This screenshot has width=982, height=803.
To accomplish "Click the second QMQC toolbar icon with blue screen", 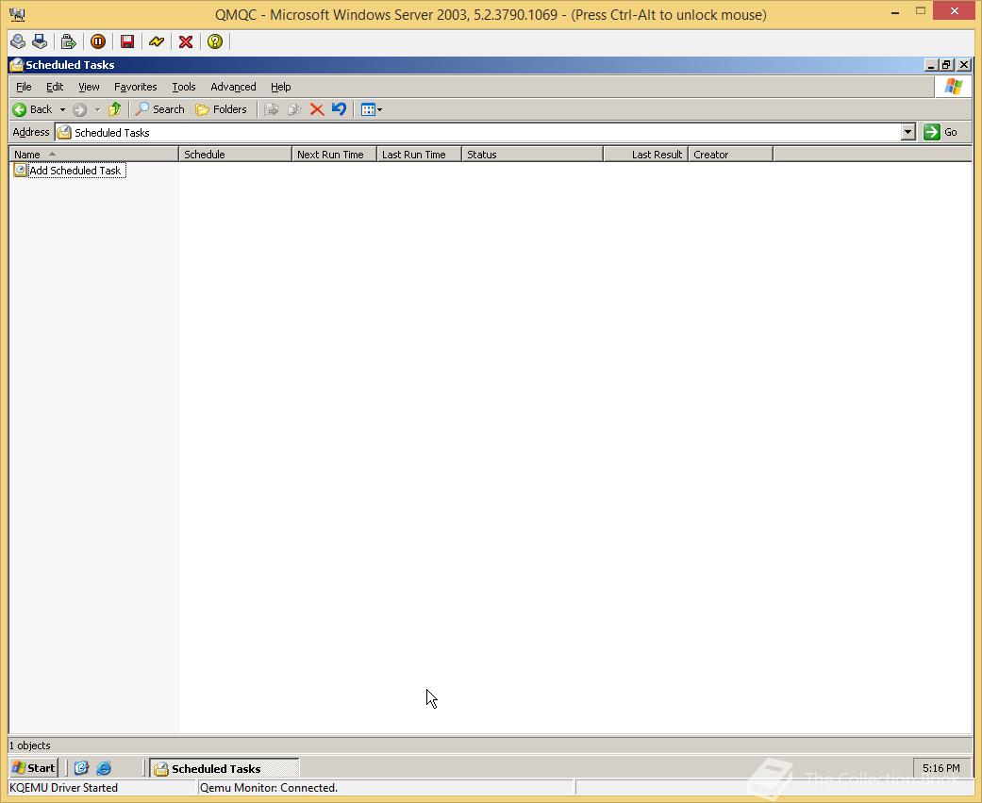I will point(40,41).
